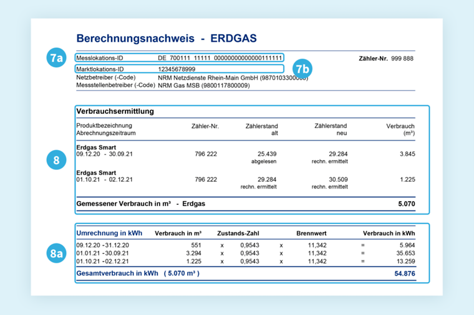Click meter number 796 222 in 09.12.20 row

pyautogui.click(x=206, y=154)
